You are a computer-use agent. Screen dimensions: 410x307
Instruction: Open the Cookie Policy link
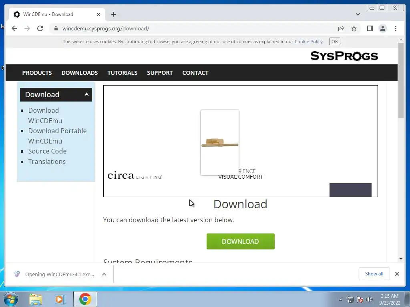pyautogui.click(x=309, y=42)
